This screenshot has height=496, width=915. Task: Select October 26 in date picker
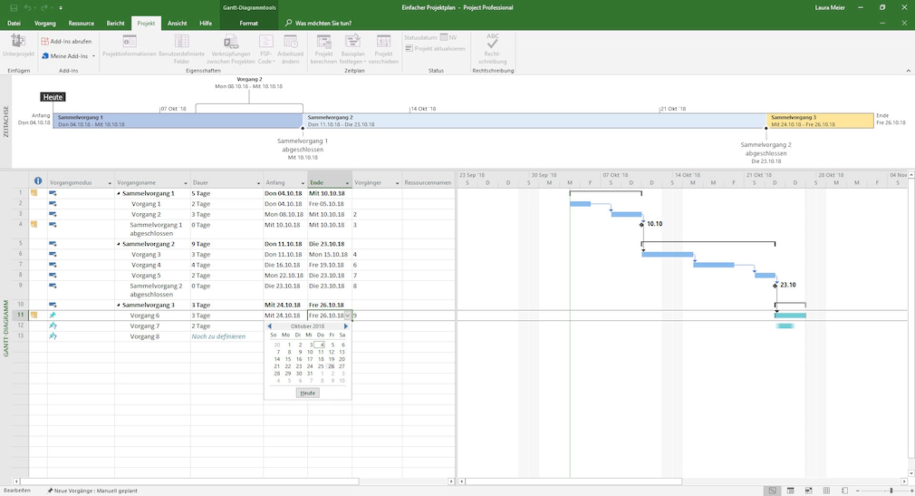331,366
